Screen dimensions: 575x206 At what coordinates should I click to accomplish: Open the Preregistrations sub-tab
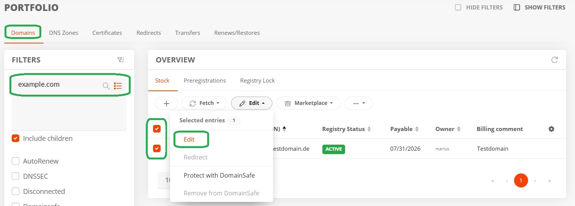point(205,80)
